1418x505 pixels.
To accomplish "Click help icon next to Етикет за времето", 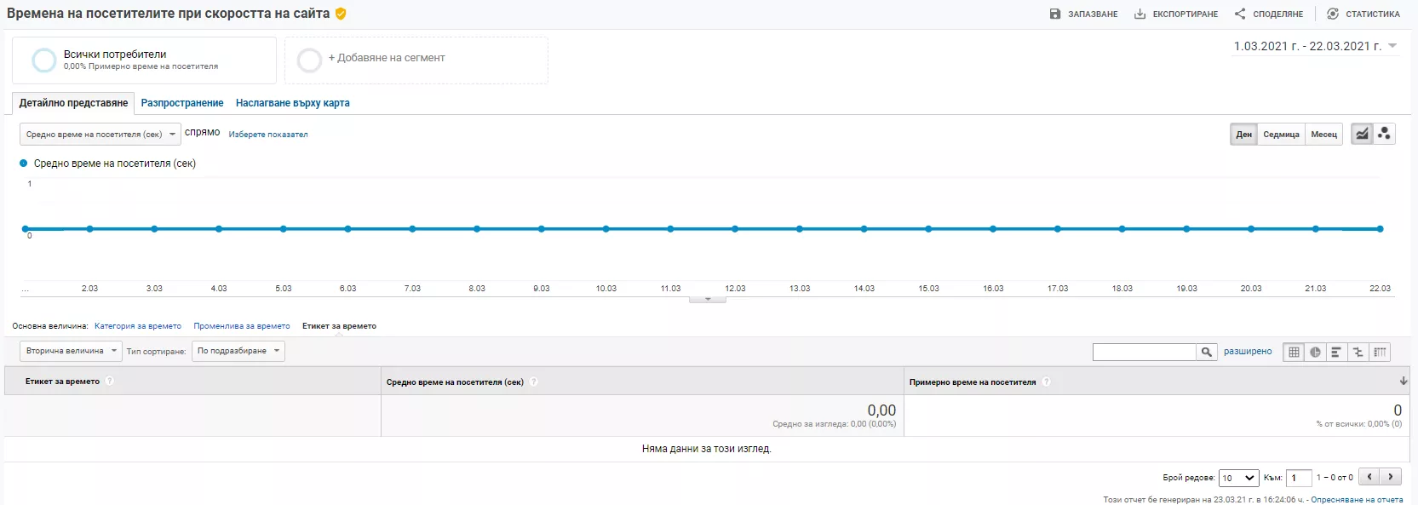I will click(109, 382).
